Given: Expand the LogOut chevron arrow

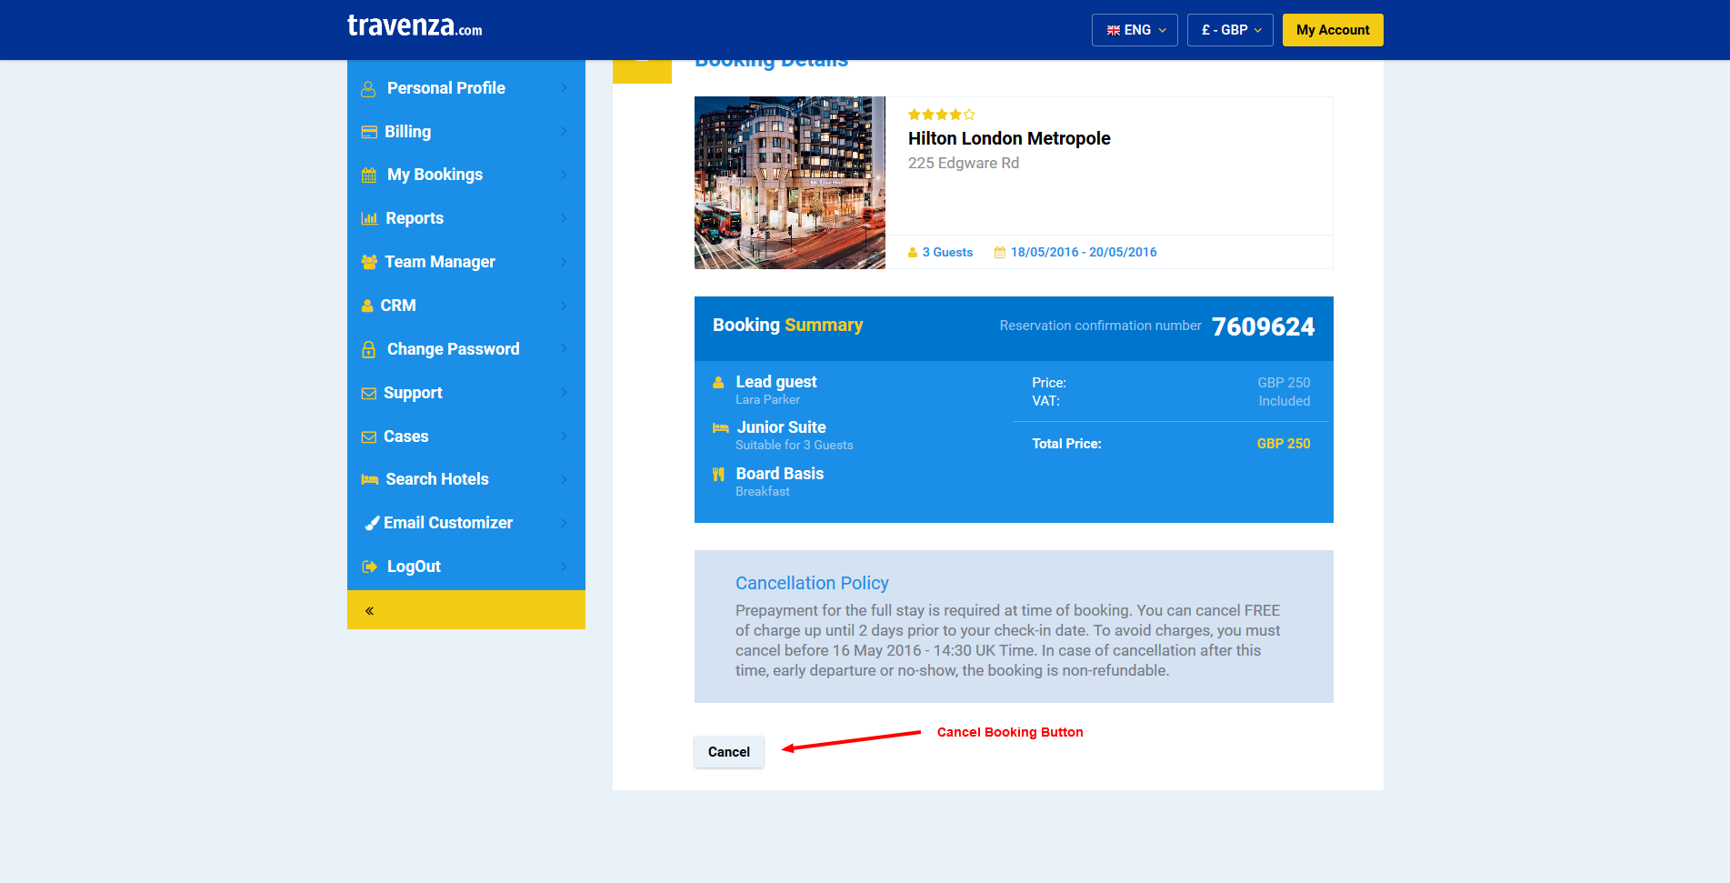Looking at the screenshot, I should click(564, 567).
